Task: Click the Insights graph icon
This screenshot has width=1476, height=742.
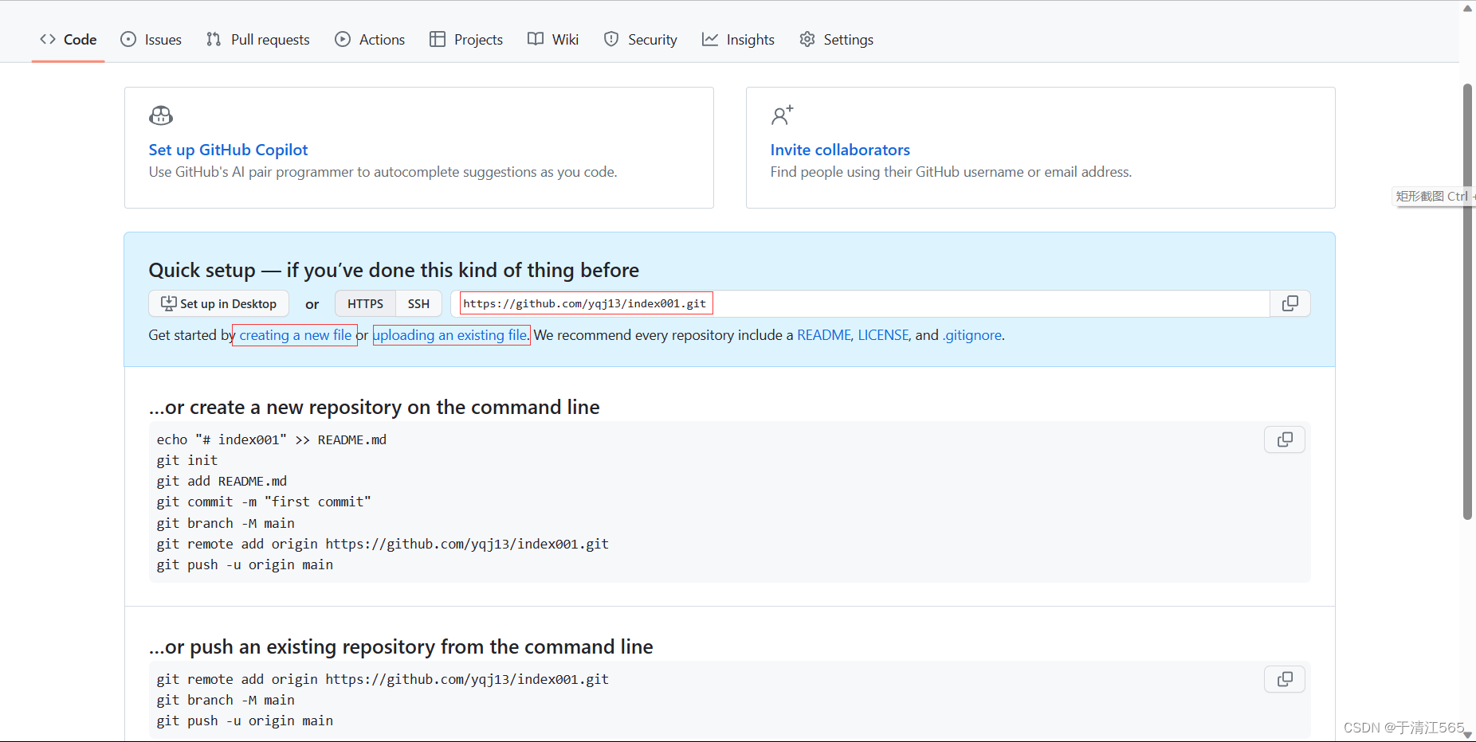Action: (710, 39)
